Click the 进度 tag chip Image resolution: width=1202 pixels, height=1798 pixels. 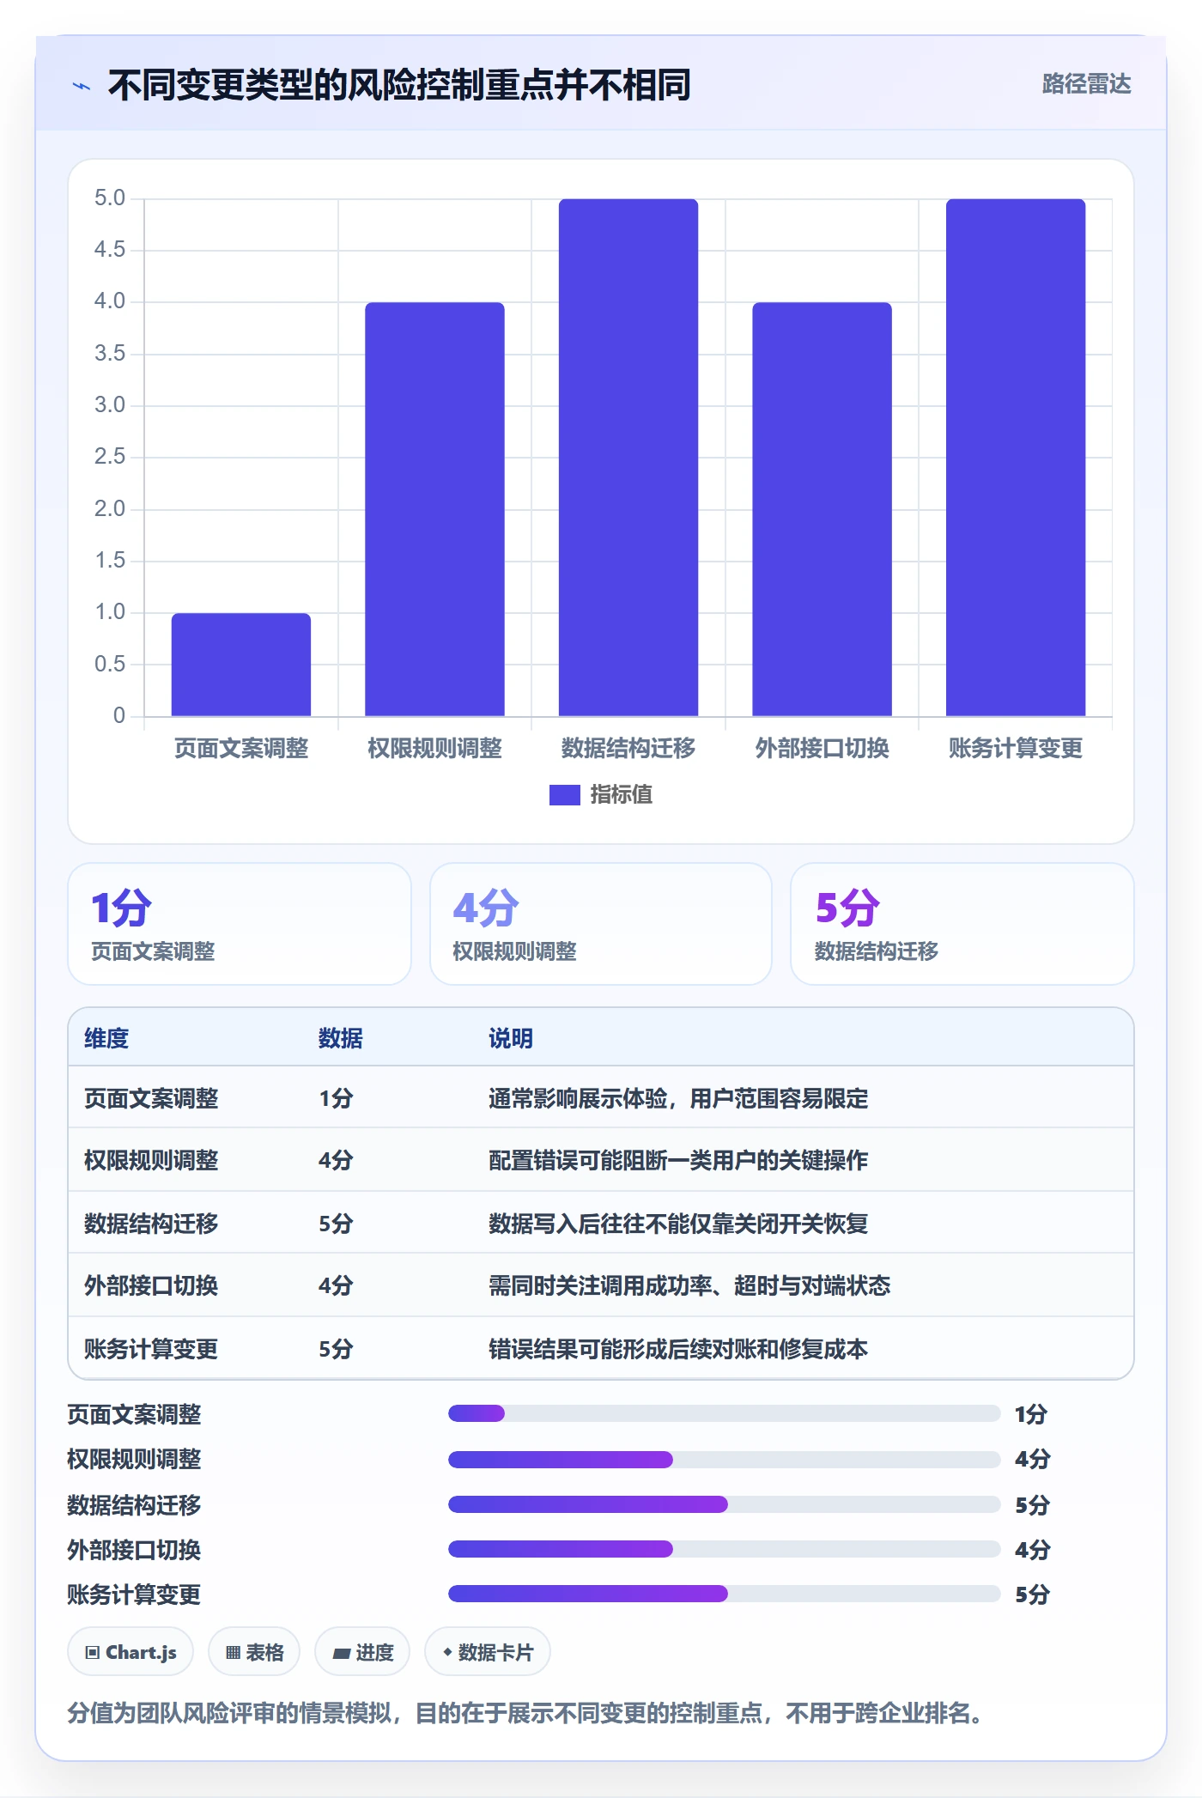362,1652
